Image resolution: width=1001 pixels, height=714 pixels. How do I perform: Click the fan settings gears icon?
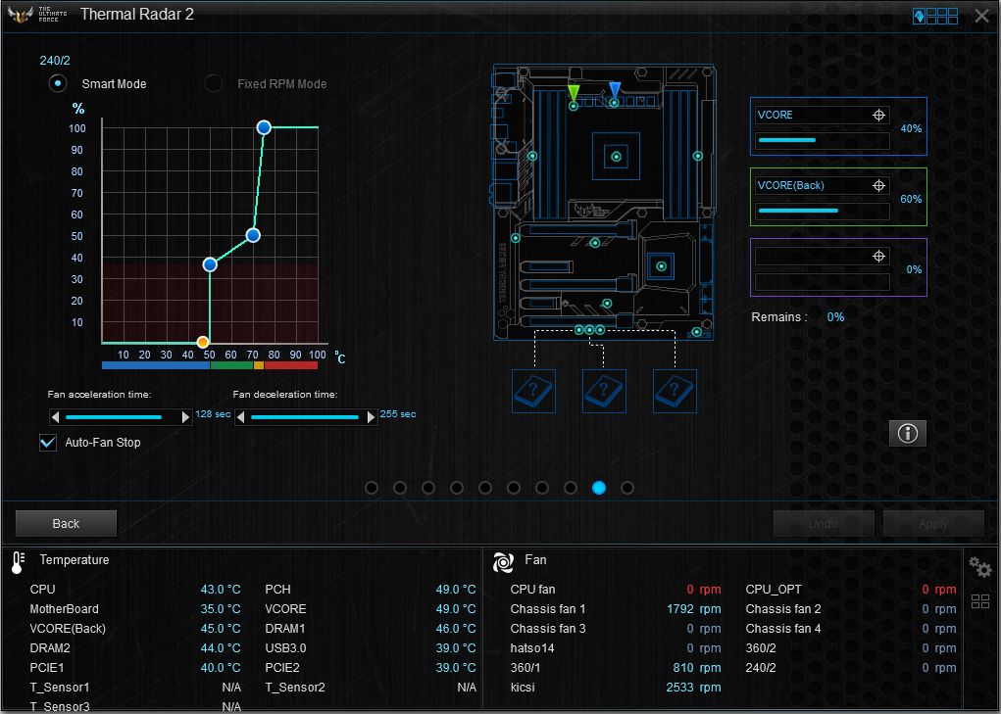tap(979, 567)
